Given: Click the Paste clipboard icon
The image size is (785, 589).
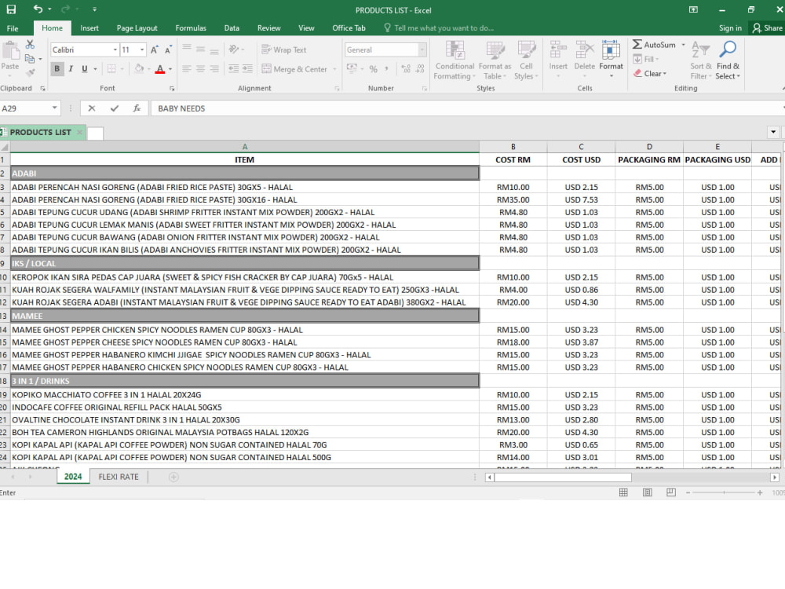Looking at the screenshot, I should (10, 50).
